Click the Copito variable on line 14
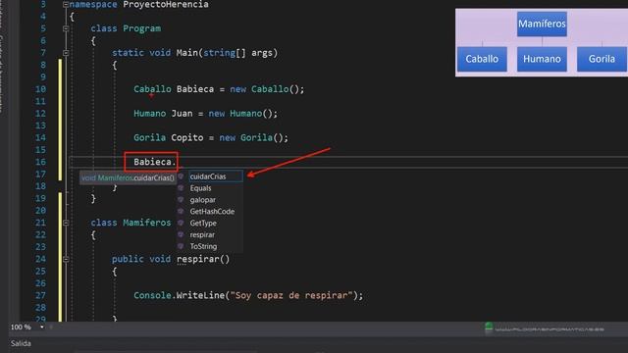The height and width of the screenshot is (353, 628). [x=187, y=137]
